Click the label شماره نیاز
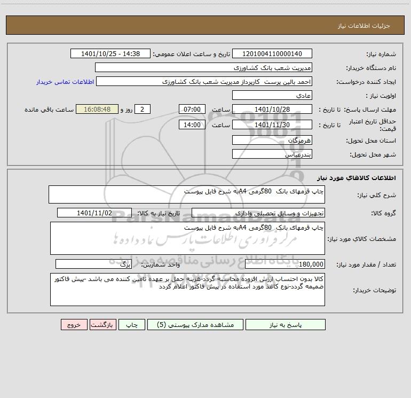This screenshot has height=398, width=411. (381, 54)
